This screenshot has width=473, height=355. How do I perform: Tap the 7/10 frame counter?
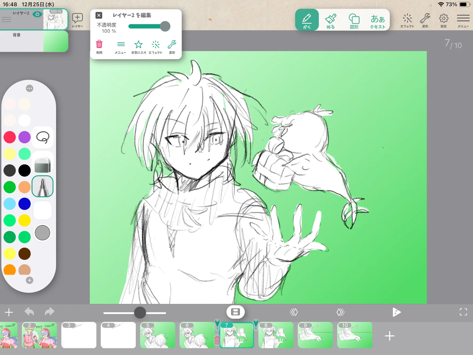pyautogui.click(x=453, y=44)
